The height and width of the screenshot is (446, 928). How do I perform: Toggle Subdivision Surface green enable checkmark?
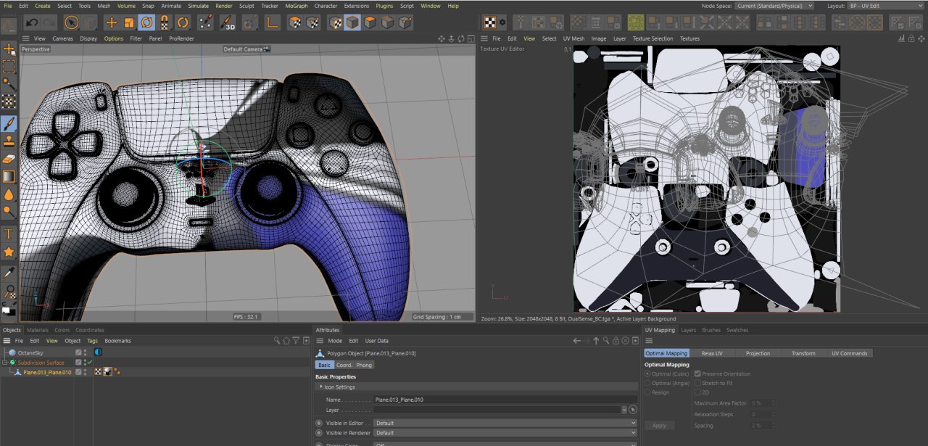89,362
